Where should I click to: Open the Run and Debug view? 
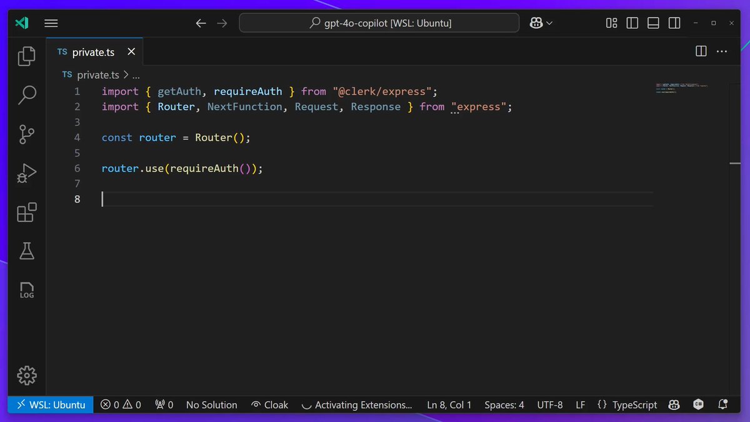27,173
